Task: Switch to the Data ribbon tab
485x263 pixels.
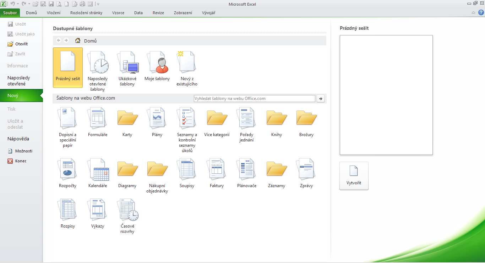Action: tap(138, 13)
